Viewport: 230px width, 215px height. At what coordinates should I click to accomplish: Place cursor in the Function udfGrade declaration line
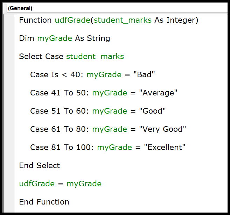point(109,20)
